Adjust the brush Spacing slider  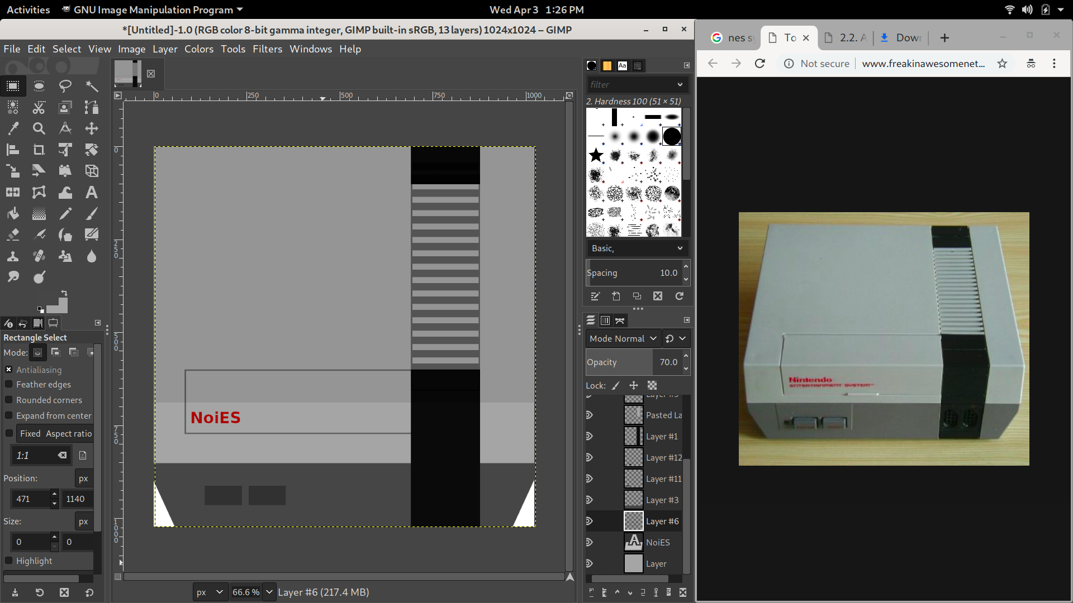[x=633, y=272]
